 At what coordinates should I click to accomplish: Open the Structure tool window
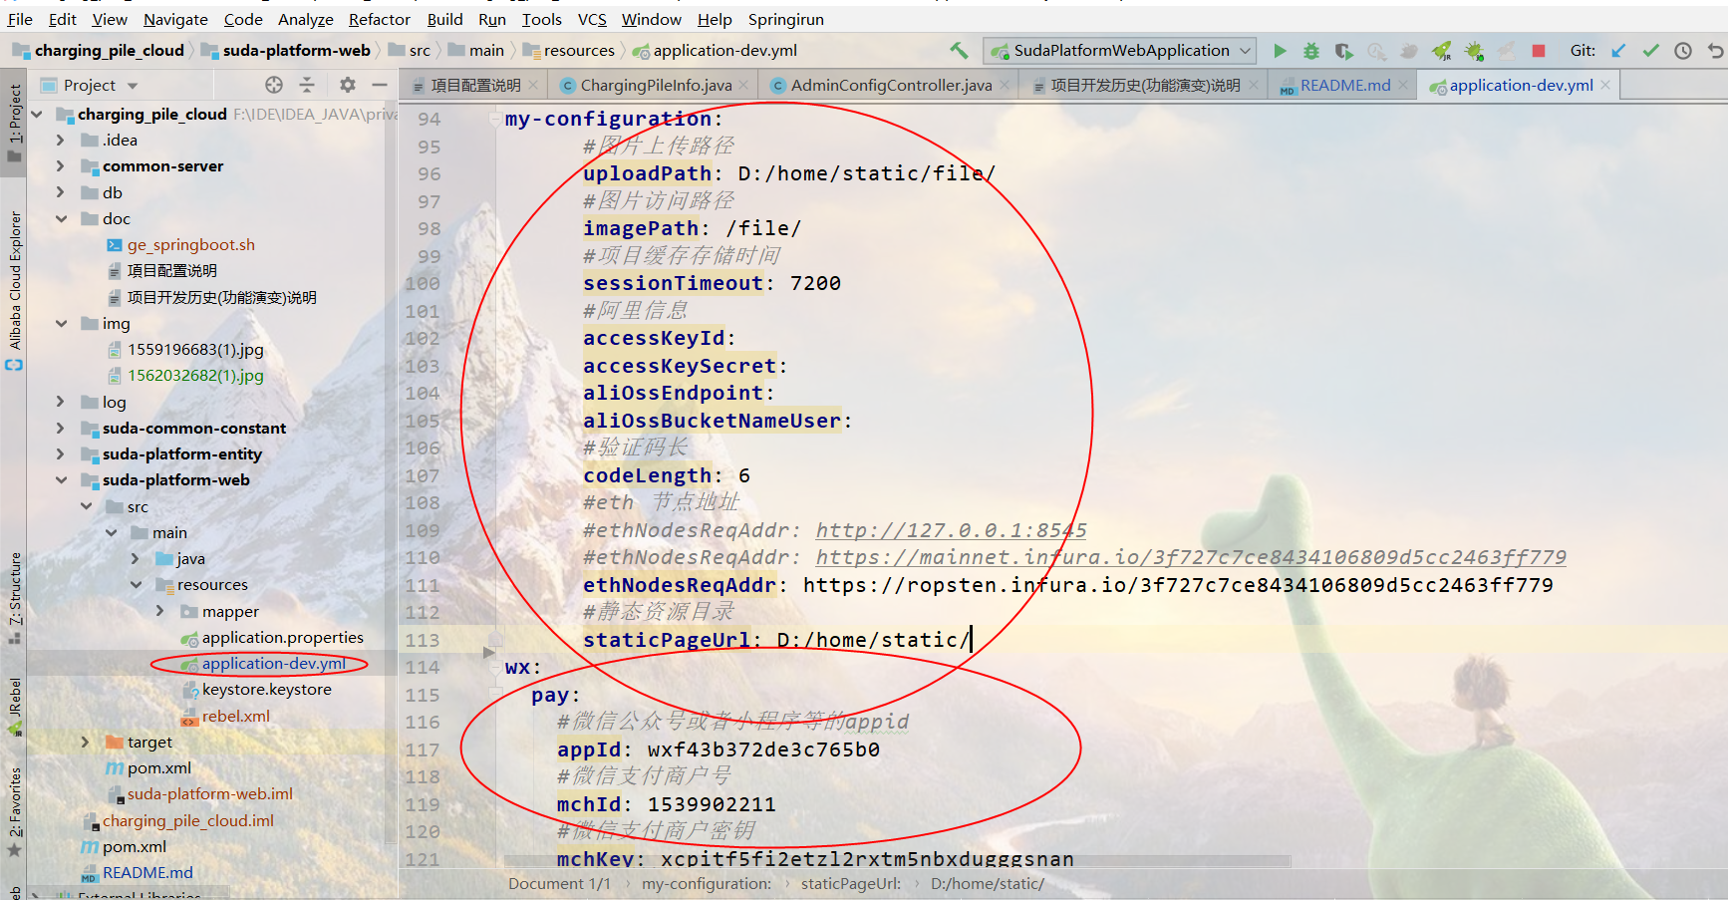click(x=14, y=598)
